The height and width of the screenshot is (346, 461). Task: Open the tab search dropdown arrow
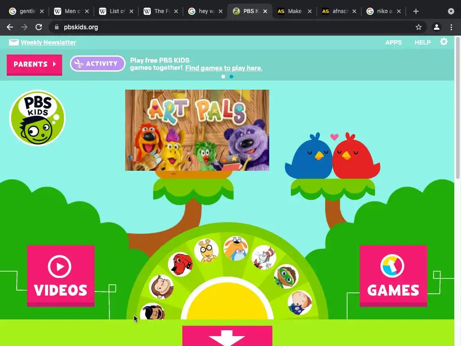451,11
